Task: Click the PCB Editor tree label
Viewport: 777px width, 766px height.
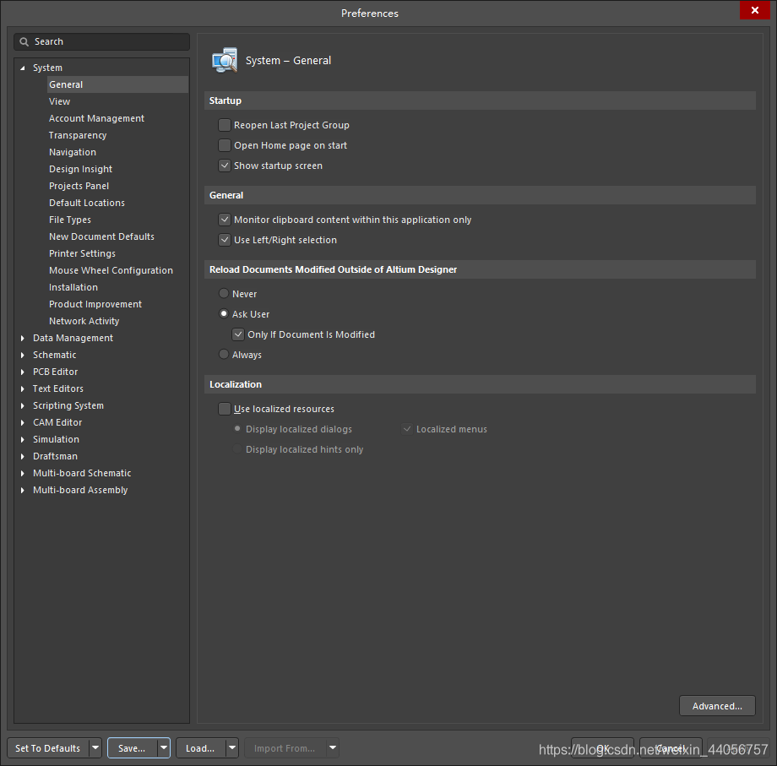Action: coord(56,372)
